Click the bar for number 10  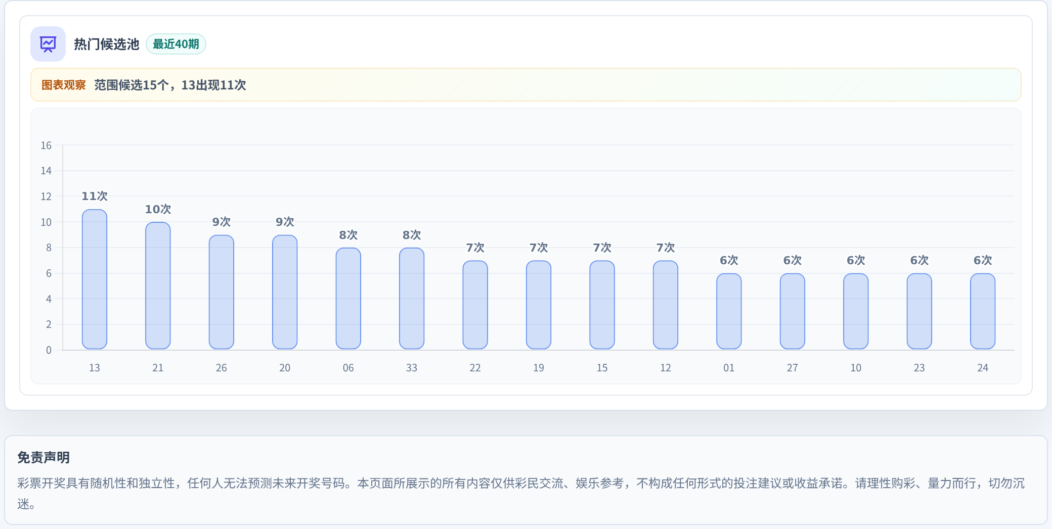click(x=856, y=311)
